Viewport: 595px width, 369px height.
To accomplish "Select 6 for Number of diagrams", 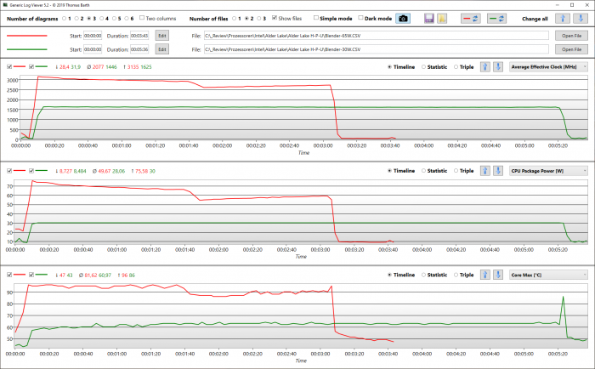I will point(127,18).
